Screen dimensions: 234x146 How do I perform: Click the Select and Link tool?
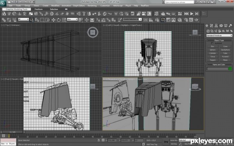(4, 20)
